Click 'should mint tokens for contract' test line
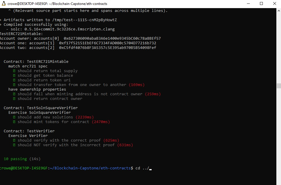 [x=53, y=122]
